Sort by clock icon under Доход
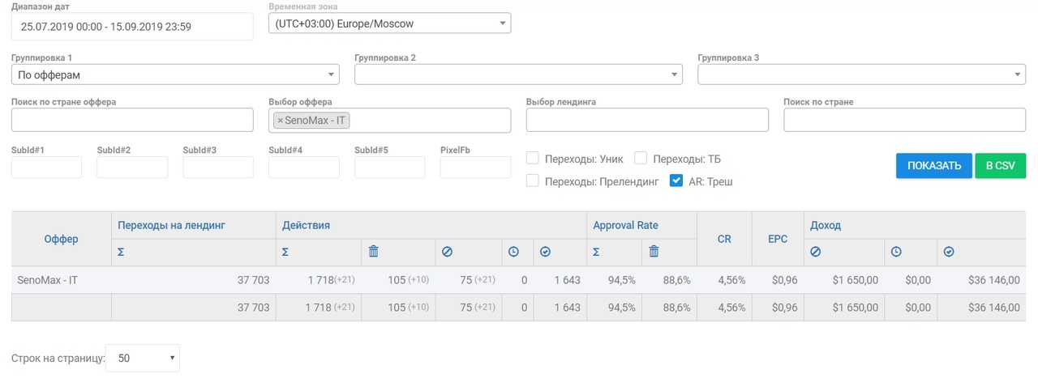The height and width of the screenshot is (378, 1038). click(x=896, y=252)
